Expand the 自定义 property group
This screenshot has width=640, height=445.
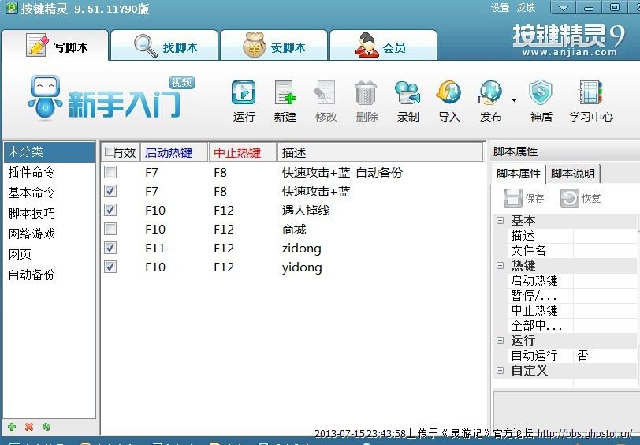[x=500, y=370]
